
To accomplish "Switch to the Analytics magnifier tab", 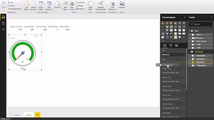I will (x=177, y=45).
